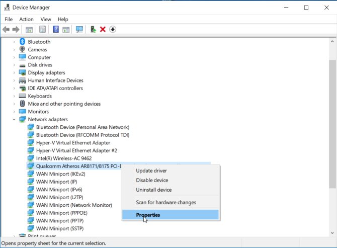337x248 pixels.
Task: Select Hyper-V Virtual Ethernet Adapter #2
Action: (76, 150)
